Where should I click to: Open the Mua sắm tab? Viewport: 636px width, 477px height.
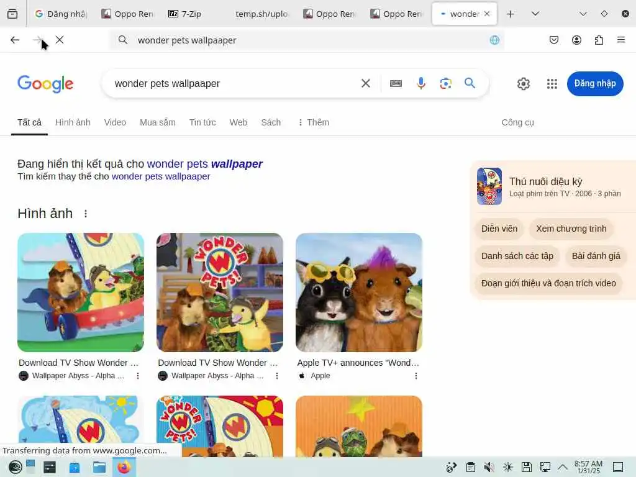point(157,122)
